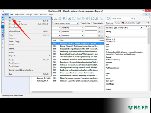151x113 pixels.
Task: Click the Share Library person icon
Action: click(97, 18)
